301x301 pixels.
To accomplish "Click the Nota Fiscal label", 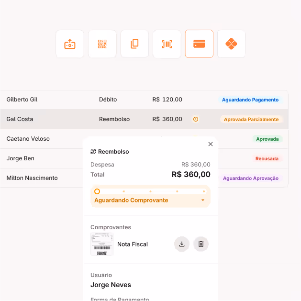I will click(133, 244).
